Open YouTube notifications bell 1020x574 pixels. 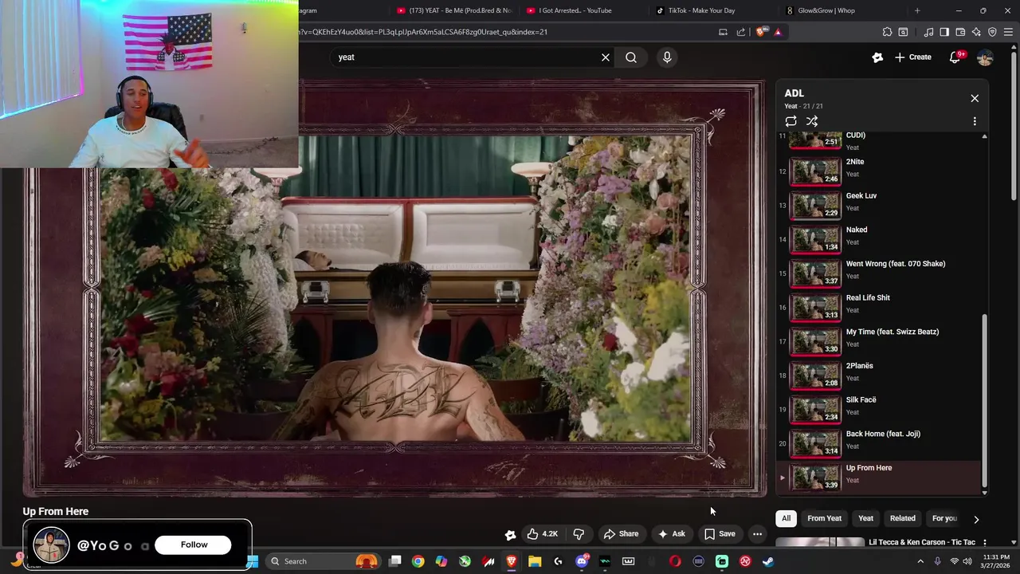click(955, 57)
